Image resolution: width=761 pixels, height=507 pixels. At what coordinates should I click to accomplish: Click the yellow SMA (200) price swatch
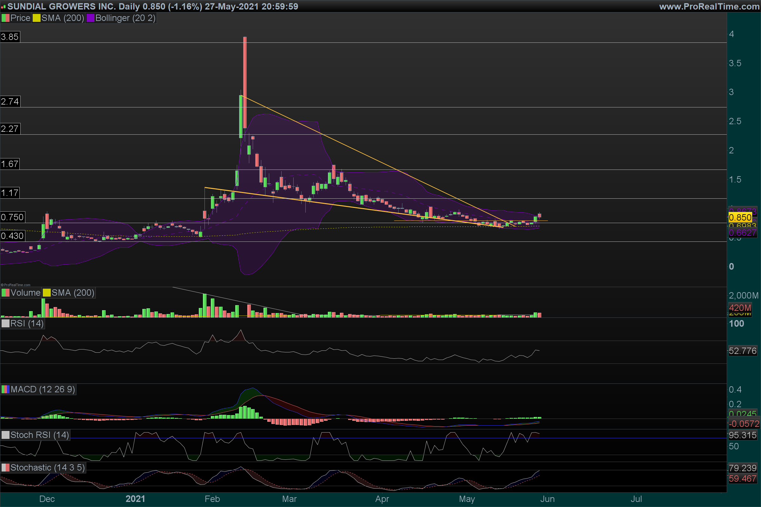tap(36, 18)
